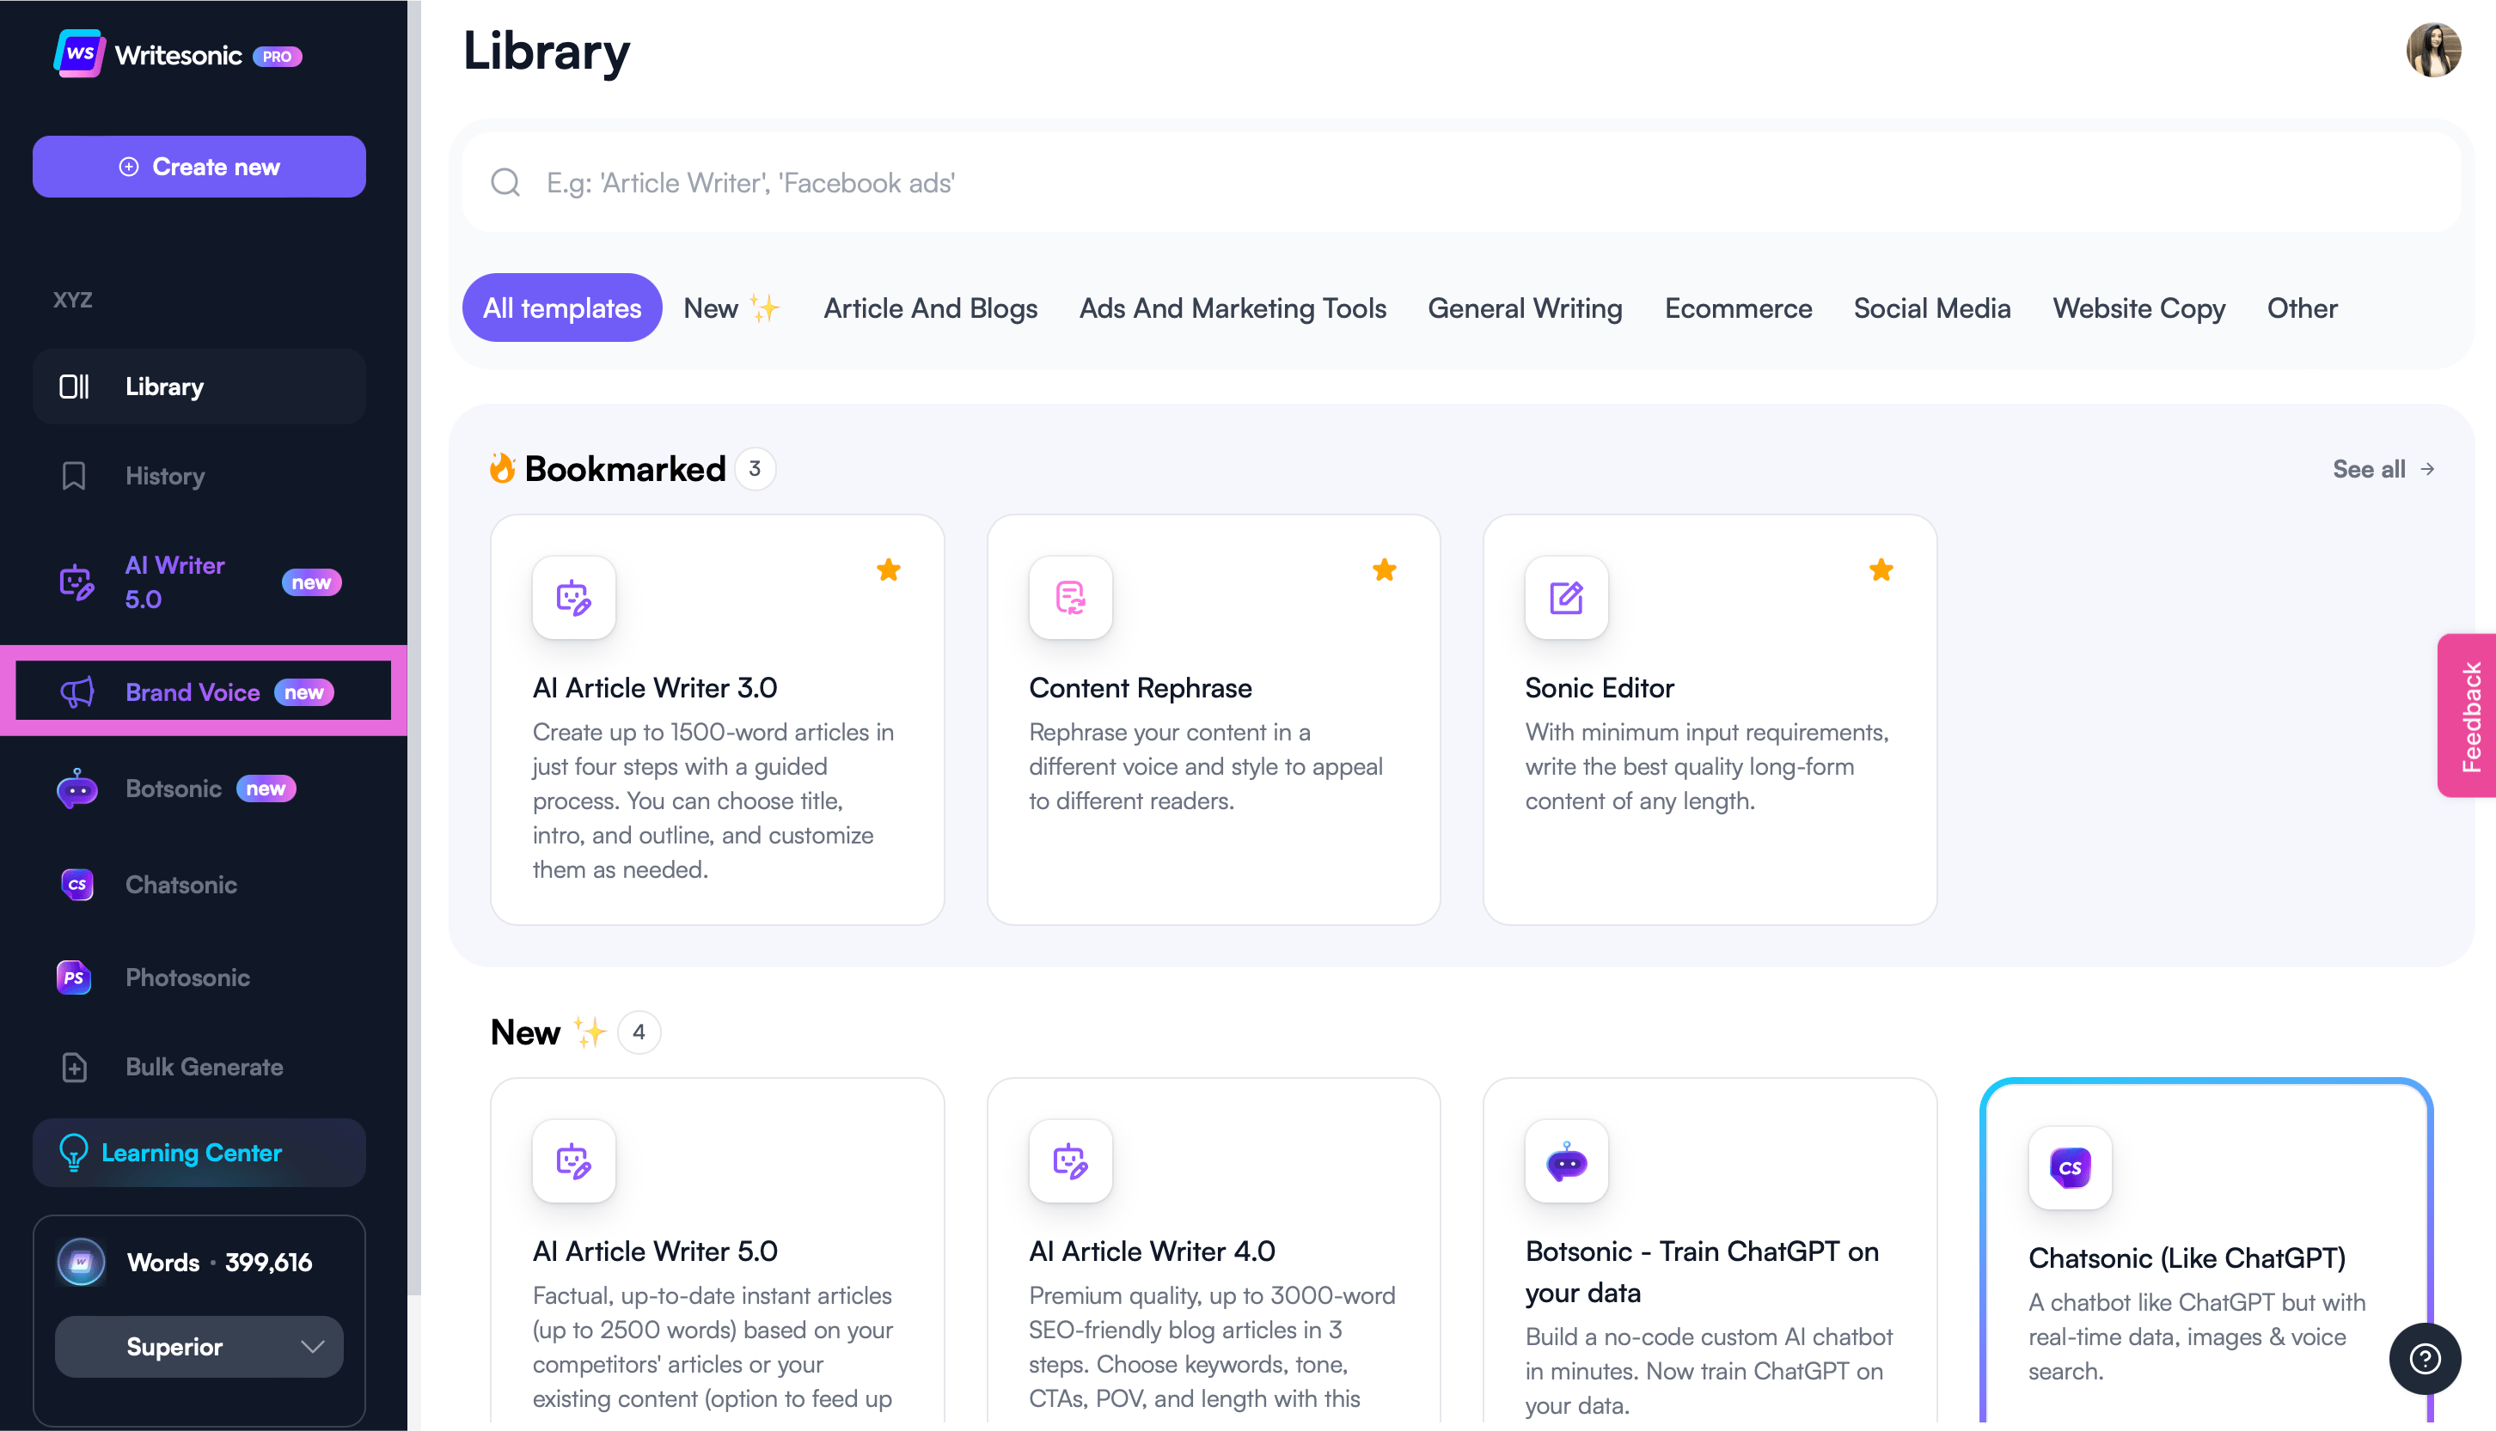Select Ads And Marketing Tools tab
The width and height of the screenshot is (2496, 1431).
pyautogui.click(x=1233, y=308)
